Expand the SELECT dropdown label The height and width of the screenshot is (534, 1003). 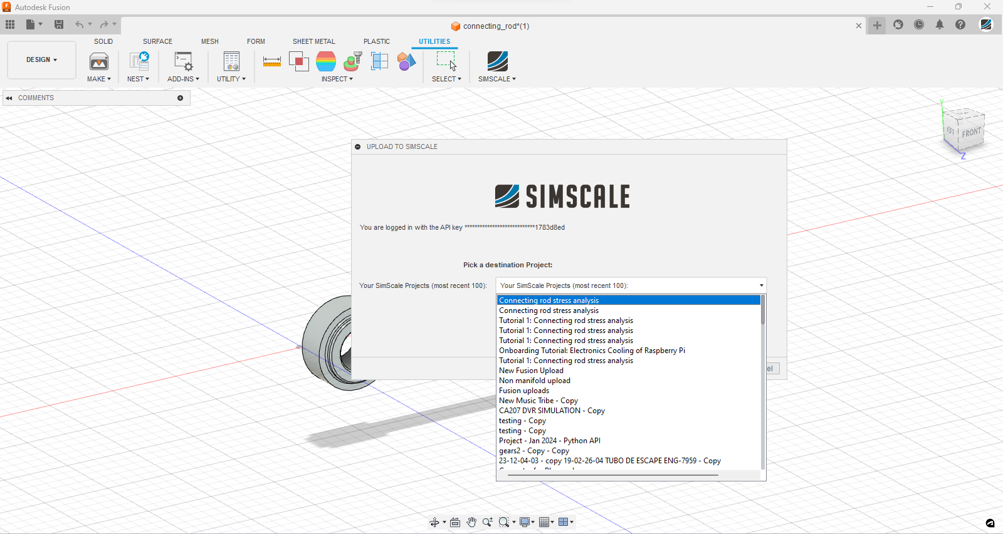(x=446, y=80)
